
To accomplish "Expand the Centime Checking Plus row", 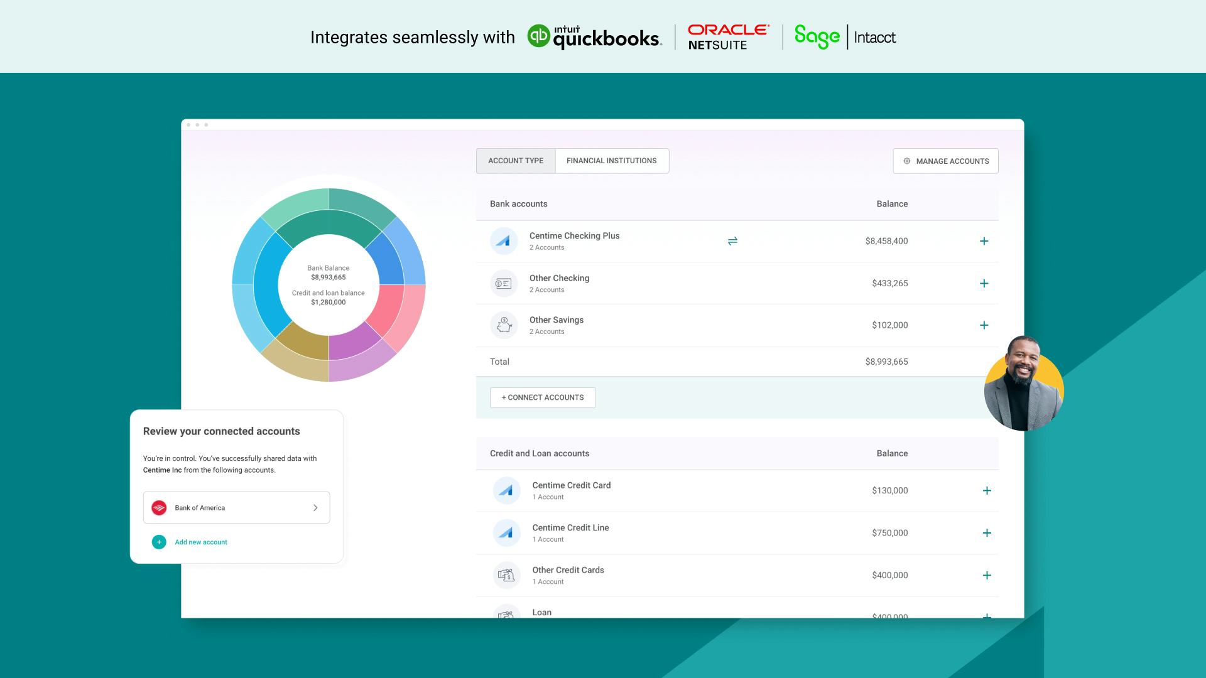I will (984, 241).
